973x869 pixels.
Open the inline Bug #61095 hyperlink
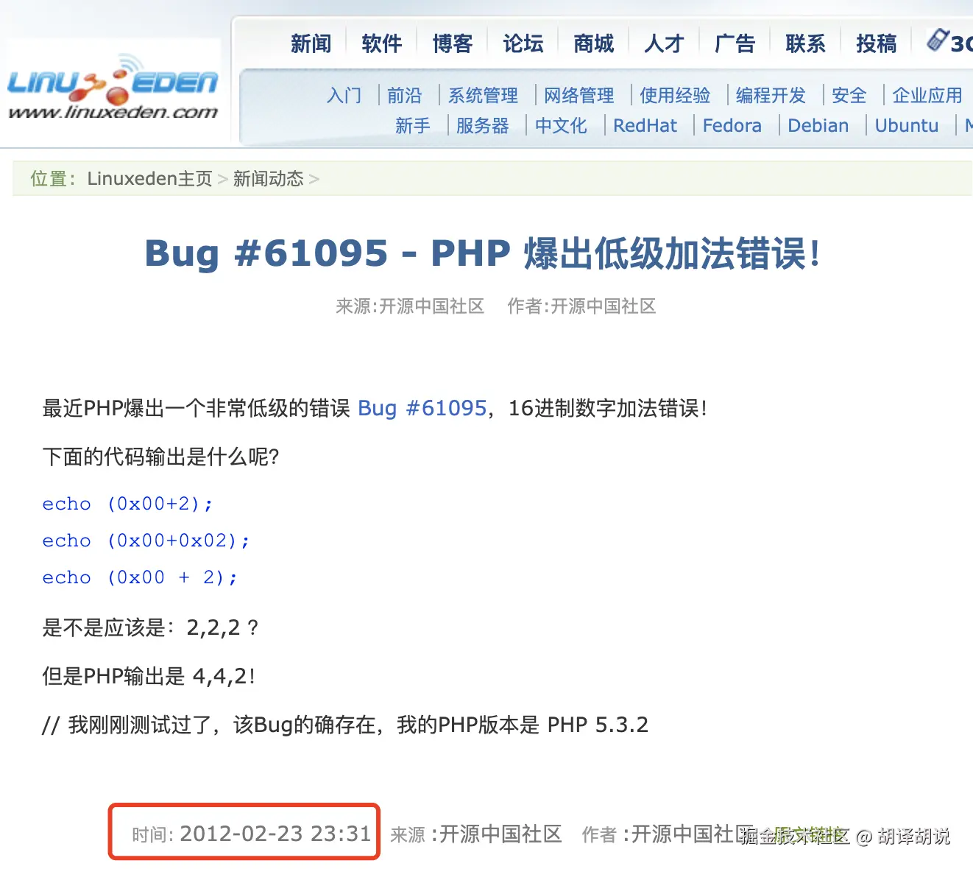(x=422, y=408)
